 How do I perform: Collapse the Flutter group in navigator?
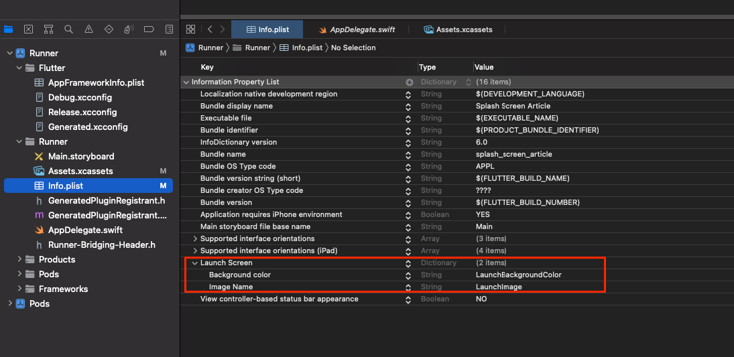click(19, 68)
